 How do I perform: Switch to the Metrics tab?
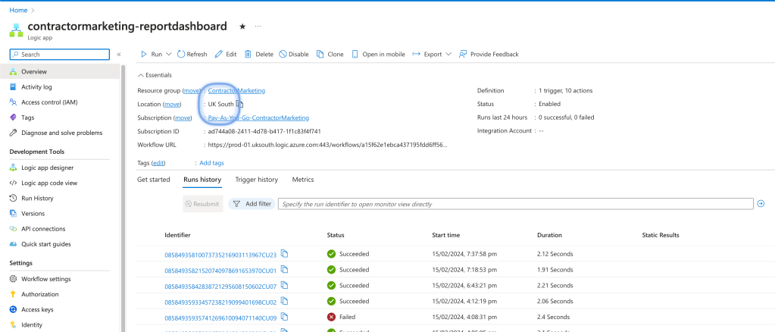pyautogui.click(x=303, y=180)
